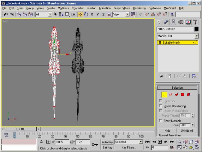This screenshot has width=202, height=152.
Task: Open the Graph Editors menu
Action: click(x=122, y=8)
